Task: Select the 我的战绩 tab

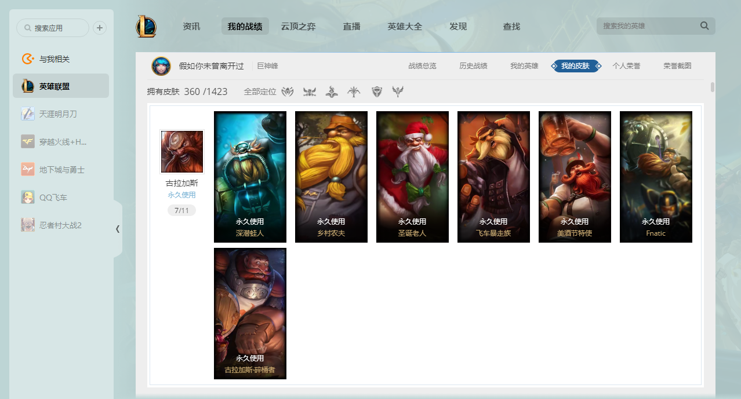Action: coord(245,26)
